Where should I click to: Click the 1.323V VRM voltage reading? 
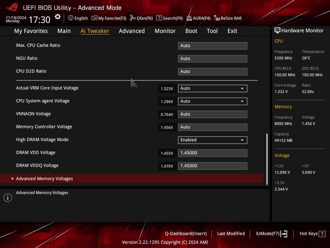coord(167,88)
